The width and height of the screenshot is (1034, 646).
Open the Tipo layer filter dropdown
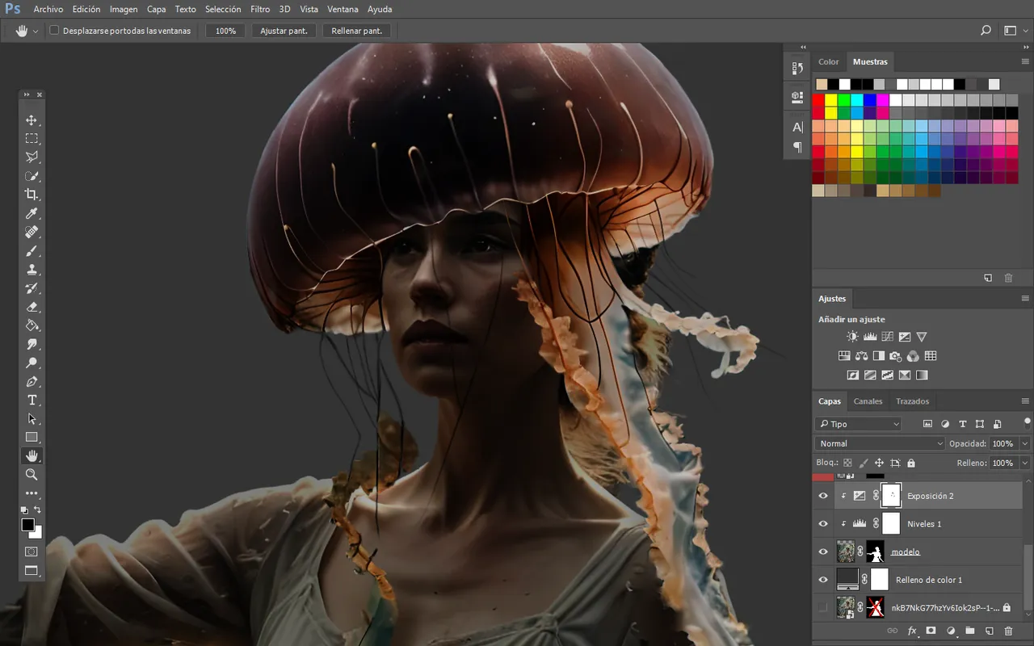point(859,424)
